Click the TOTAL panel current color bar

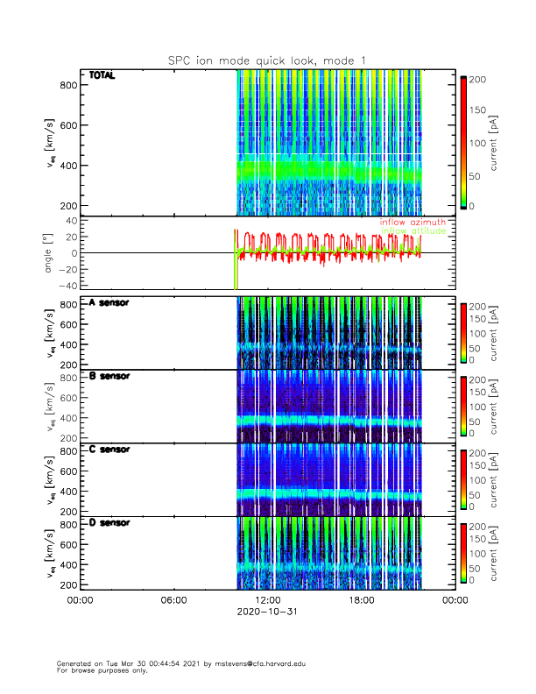[462, 143]
